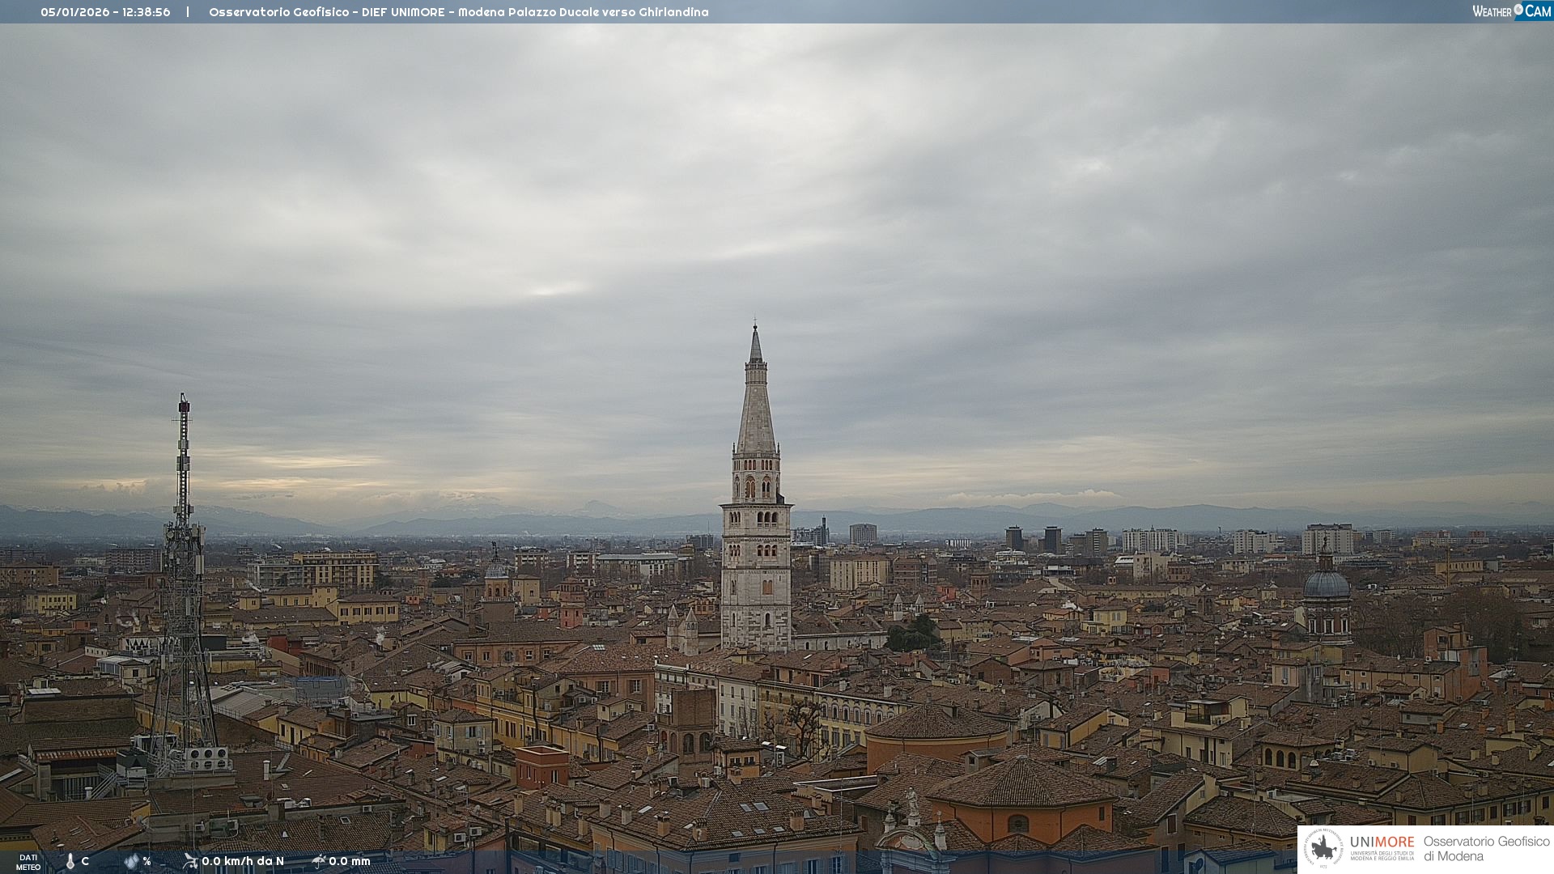Click the '%' humidity unit label
Viewport: 1554px width, 874px height.
coord(146,861)
